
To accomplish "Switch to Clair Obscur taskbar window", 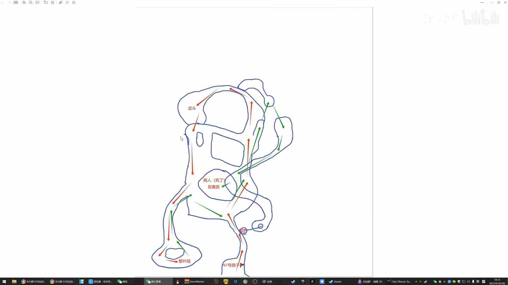I will tap(399, 282).
